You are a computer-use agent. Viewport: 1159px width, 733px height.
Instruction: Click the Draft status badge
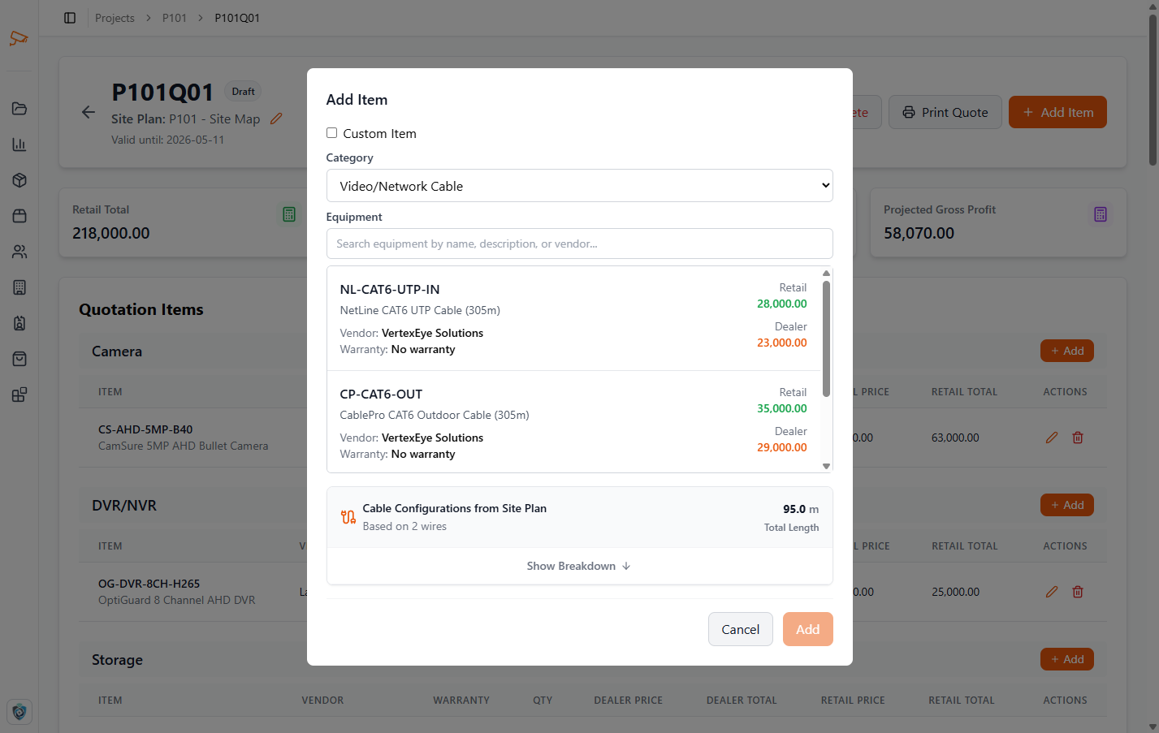[x=243, y=92]
